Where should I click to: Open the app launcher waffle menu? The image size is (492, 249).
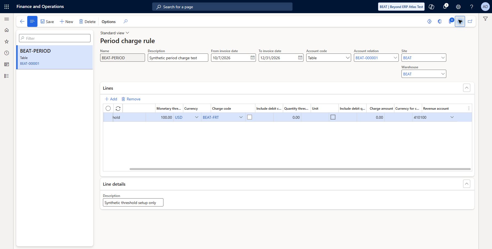tap(7, 7)
